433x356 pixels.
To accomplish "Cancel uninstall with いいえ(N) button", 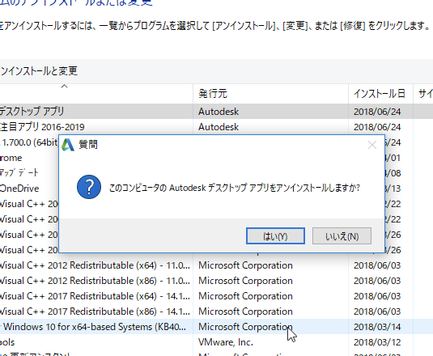I will (x=342, y=236).
